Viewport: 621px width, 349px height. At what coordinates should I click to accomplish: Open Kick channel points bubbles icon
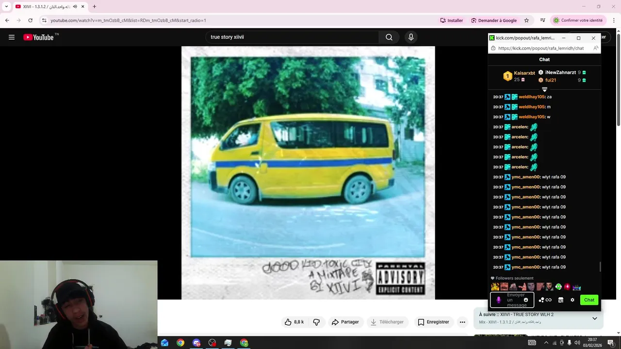click(541, 300)
